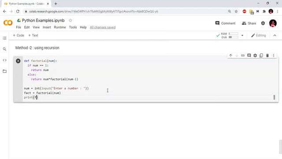Open a new browser tab
This screenshot has width=282, height=159.
tap(56, 4)
